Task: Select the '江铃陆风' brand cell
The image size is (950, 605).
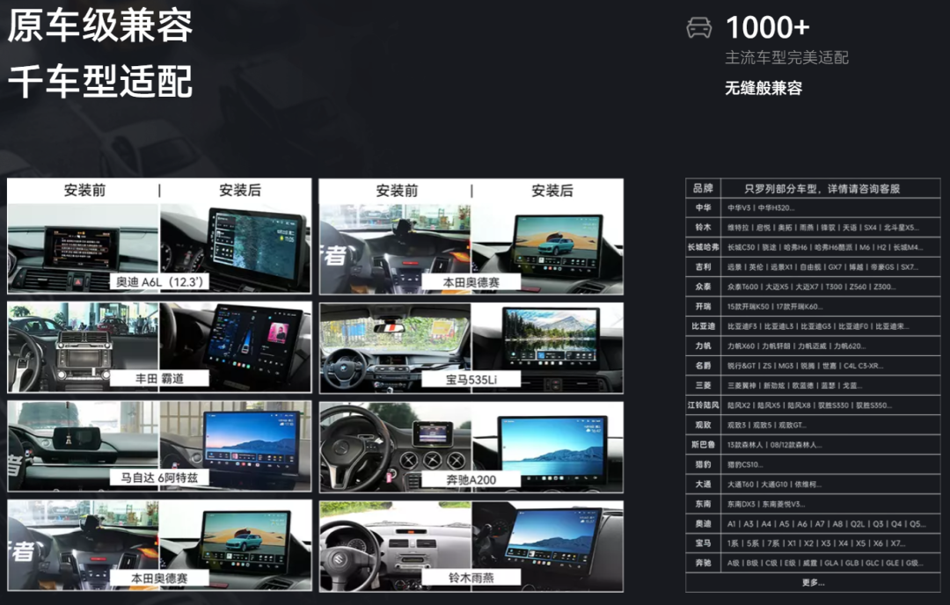Action: (x=703, y=405)
